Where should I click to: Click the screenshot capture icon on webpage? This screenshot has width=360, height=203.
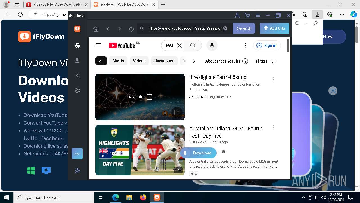[x=333, y=91]
